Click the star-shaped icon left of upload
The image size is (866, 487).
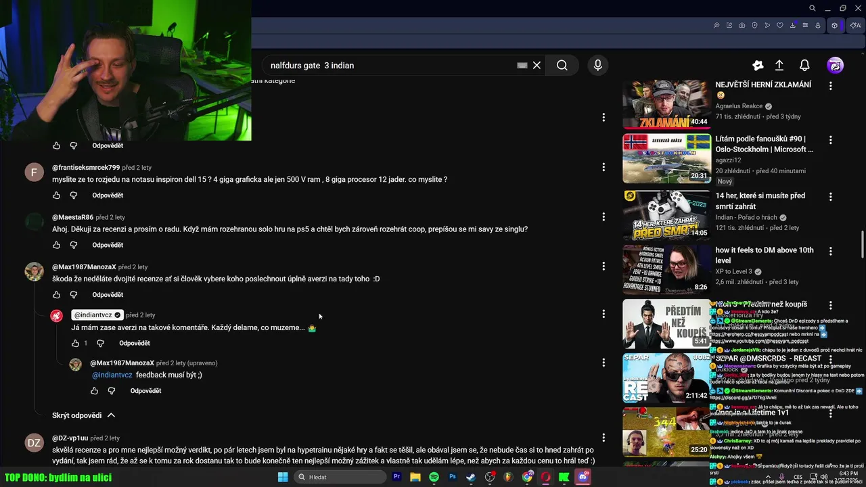click(x=758, y=66)
